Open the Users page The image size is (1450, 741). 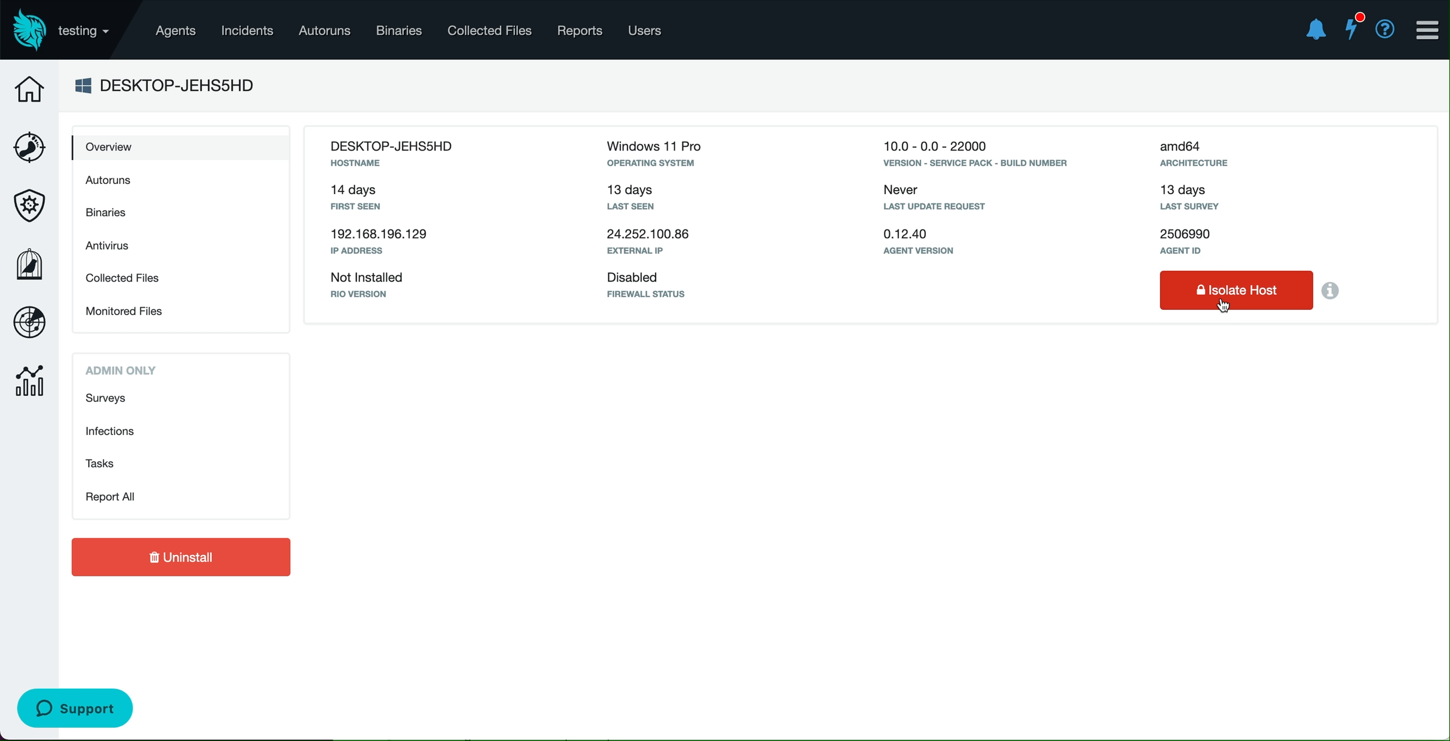point(644,31)
